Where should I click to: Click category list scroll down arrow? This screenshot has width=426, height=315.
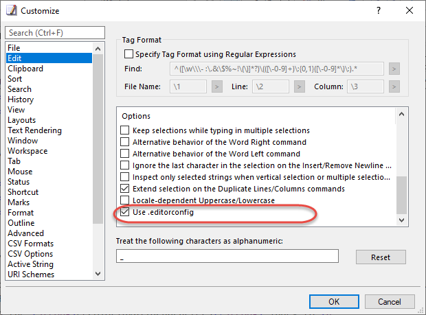[98, 274]
